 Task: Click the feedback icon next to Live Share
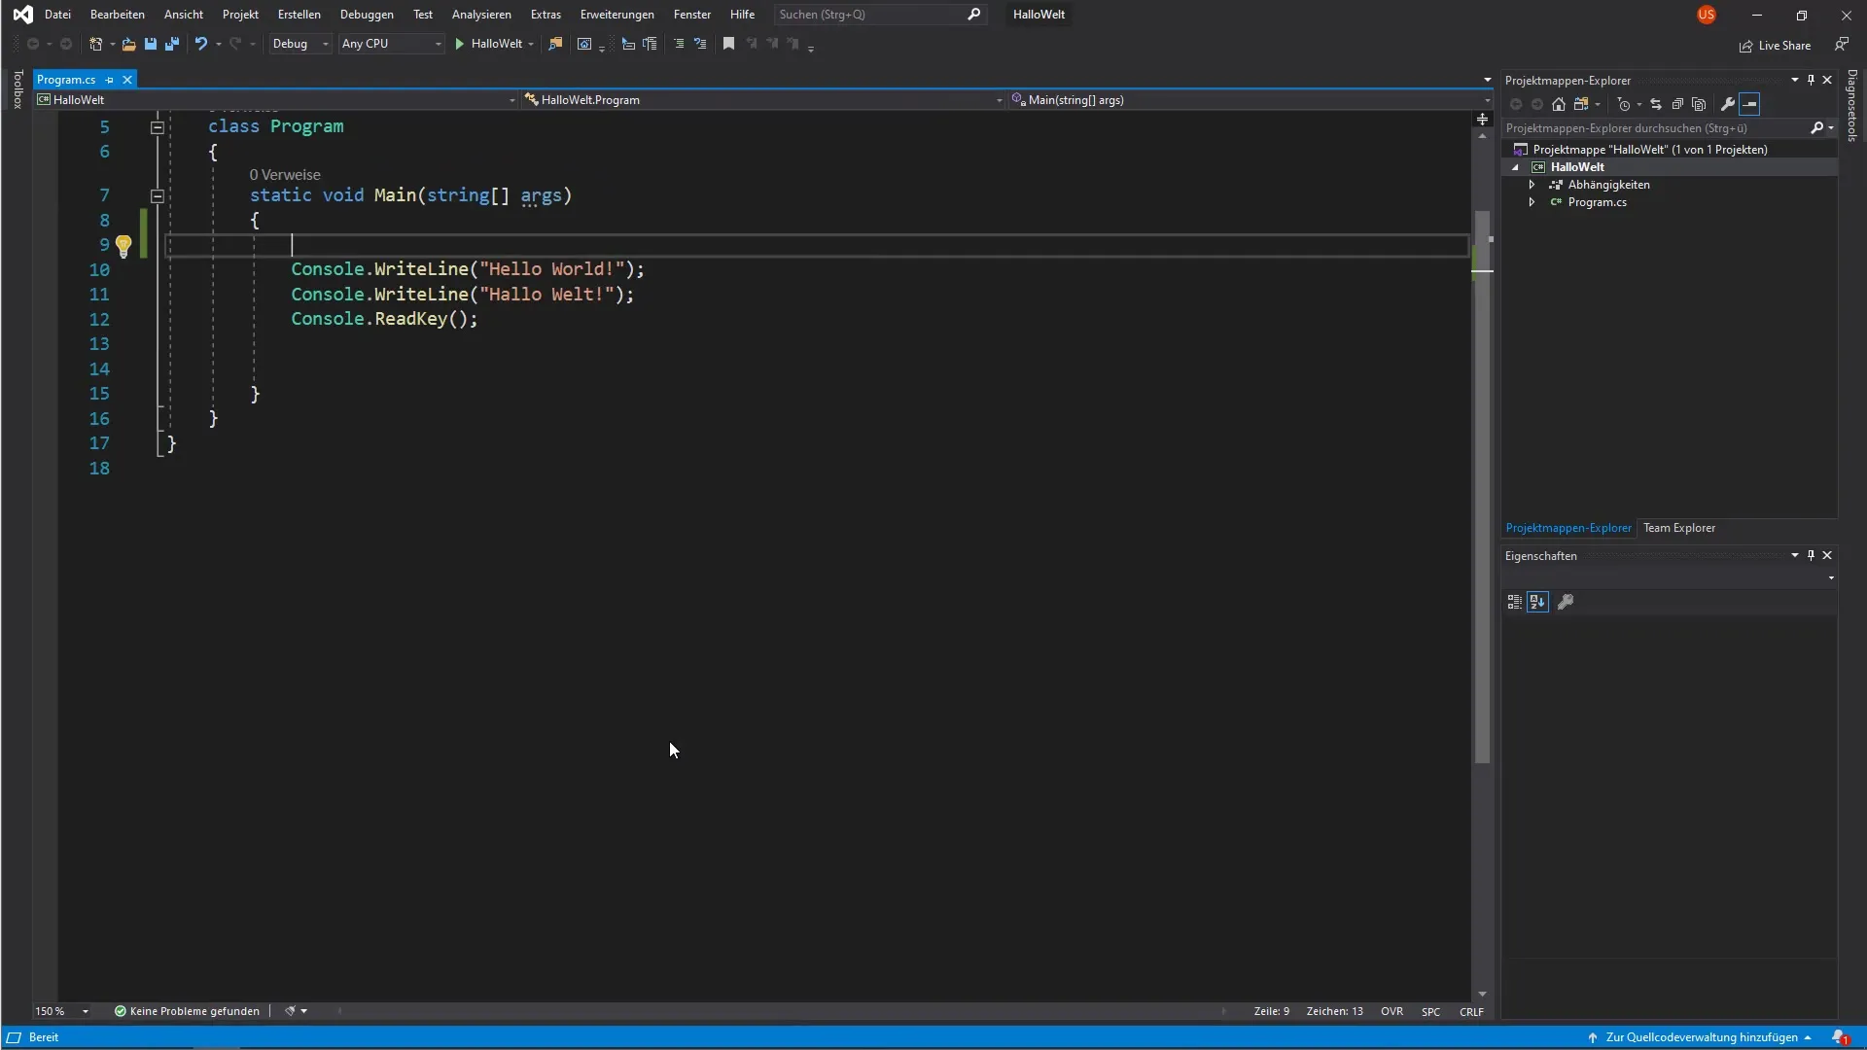pyautogui.click(x=1842, y=45)
